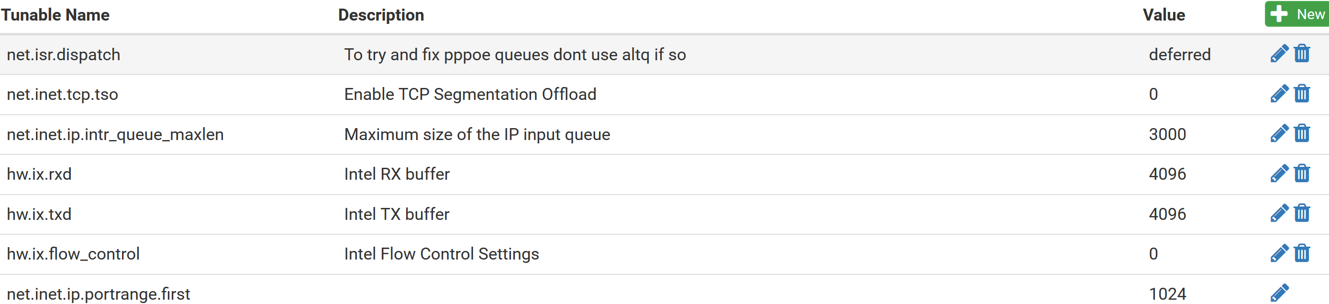This screenshot has width=1329, height=304.
Task: Add a New tunable
Action: pos(1296,14)
